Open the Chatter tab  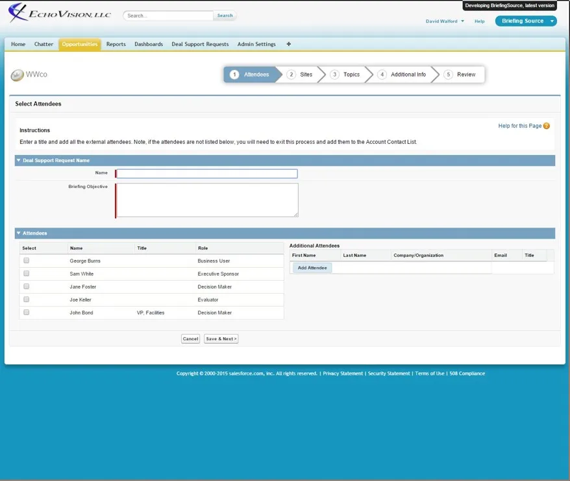tap(43, 44)
